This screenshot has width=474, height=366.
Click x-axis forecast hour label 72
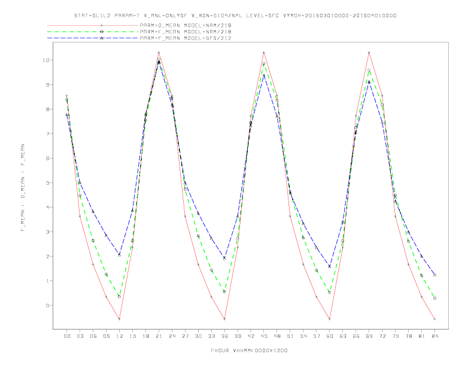point(382,336)
